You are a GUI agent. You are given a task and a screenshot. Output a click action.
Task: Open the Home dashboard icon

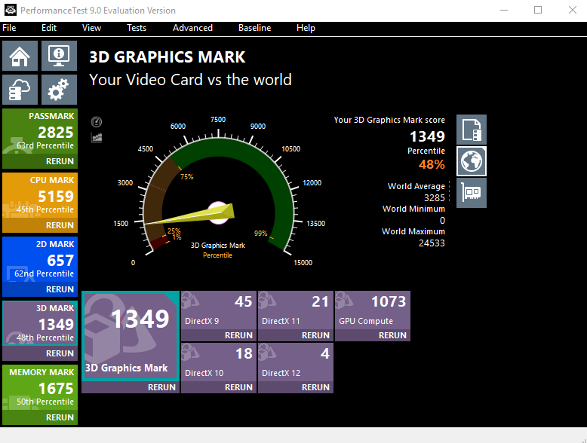coord(20,56)
